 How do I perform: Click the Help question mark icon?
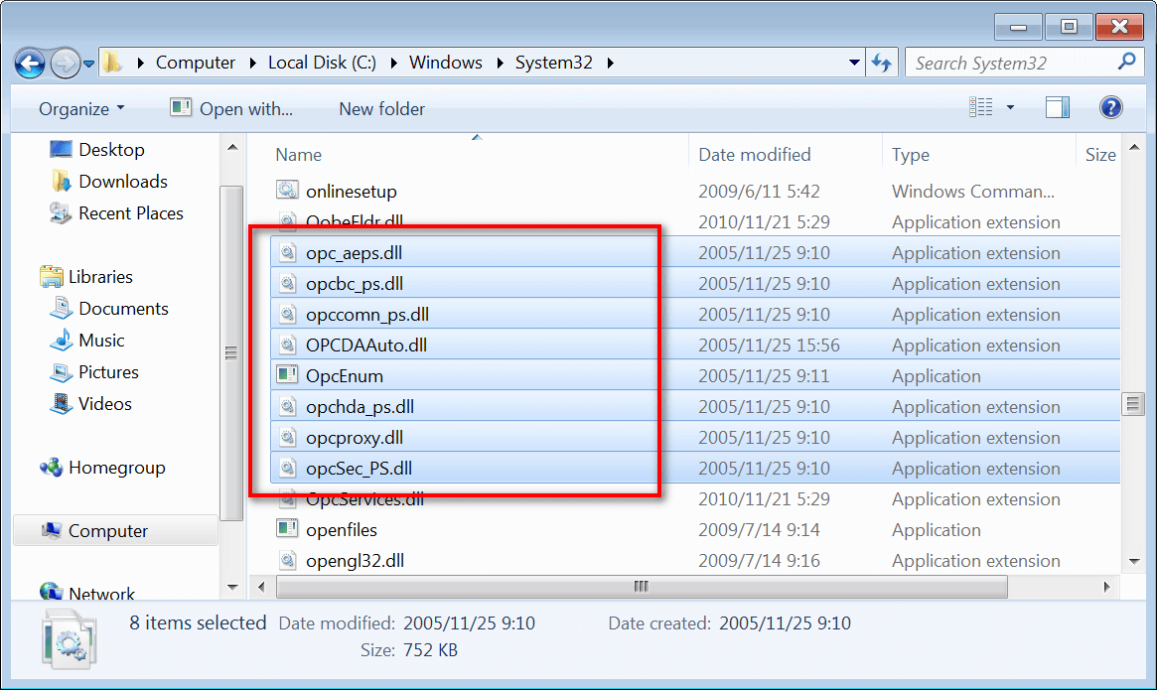click(x=1110, y=108)
